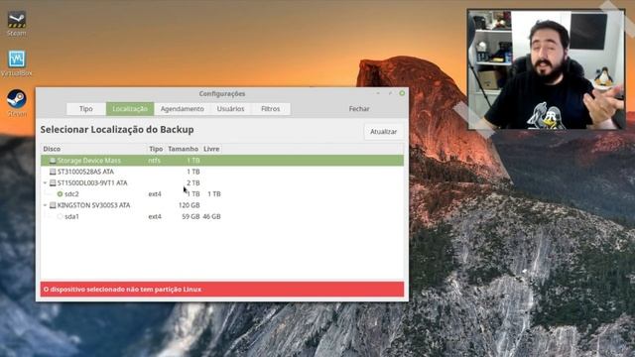Screen dimensions: 635x357
Task: Switch to the Localização tab
Action: [x=130, y=109]
